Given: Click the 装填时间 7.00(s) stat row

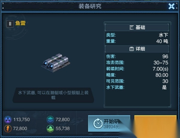Looking at the screenshot, I should [137, 69].
